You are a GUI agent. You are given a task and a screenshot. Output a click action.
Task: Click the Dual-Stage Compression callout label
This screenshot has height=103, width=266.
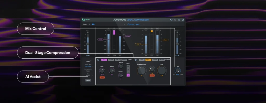coord(48,53)
